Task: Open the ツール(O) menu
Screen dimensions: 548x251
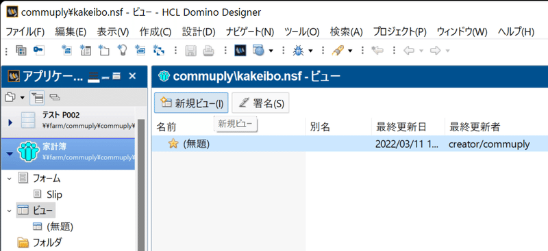Action: coord(302,32)
